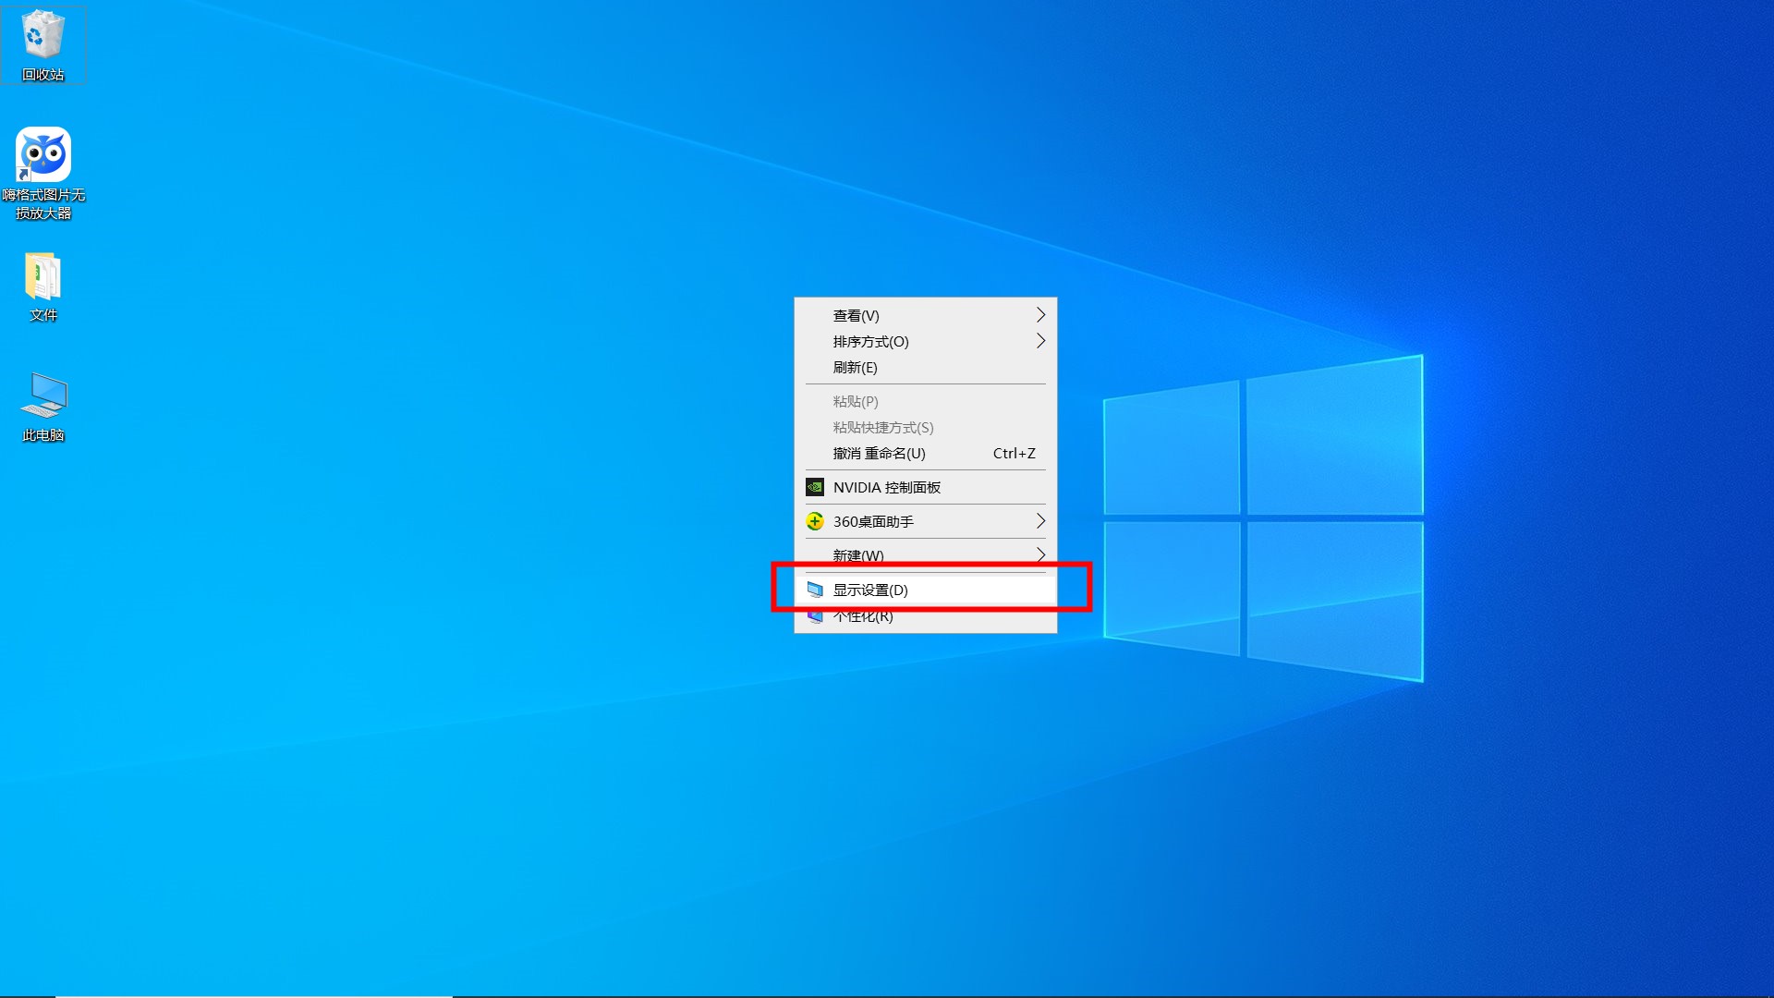Choose 个性化(R) at the menu bottom
This screenshot has height=998, width=1774.
pos(863,618)
